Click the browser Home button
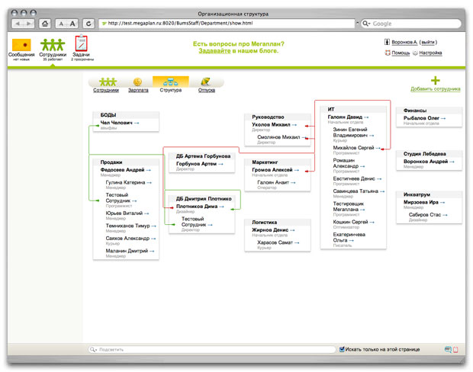473x372 pixels. point(45,24)
